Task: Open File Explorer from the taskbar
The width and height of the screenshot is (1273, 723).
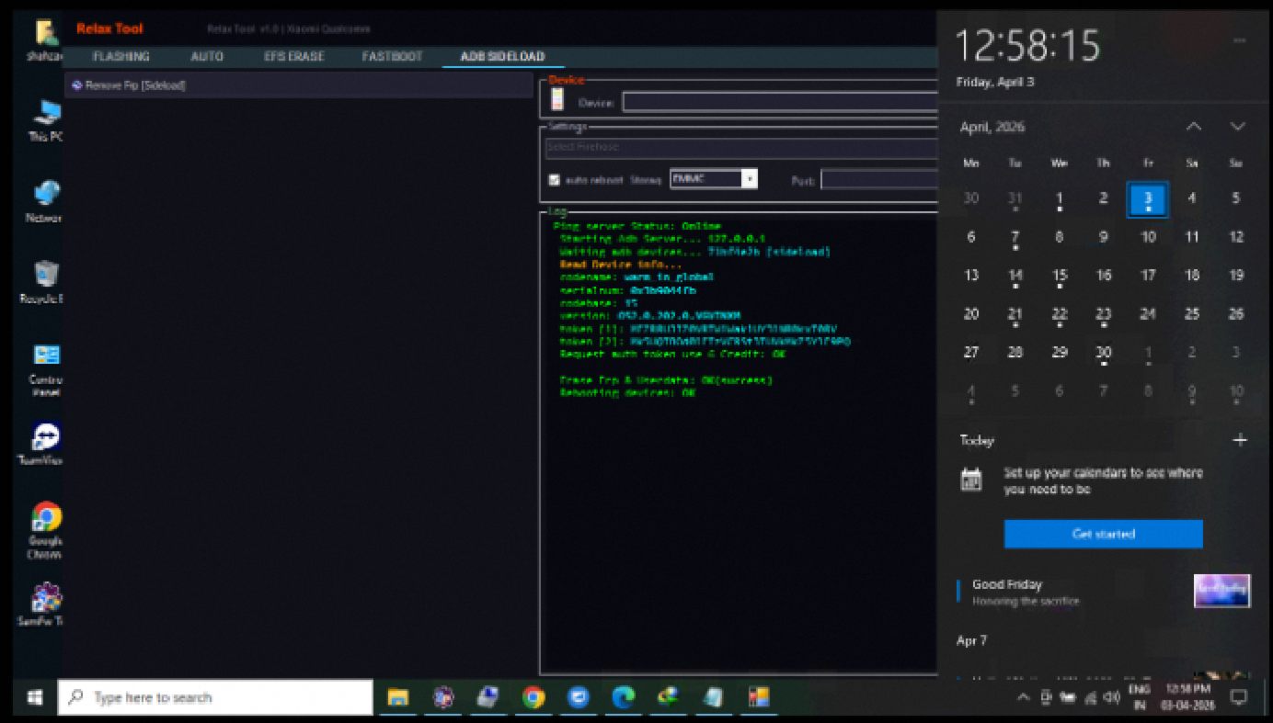Action: (x=397, y=697)
